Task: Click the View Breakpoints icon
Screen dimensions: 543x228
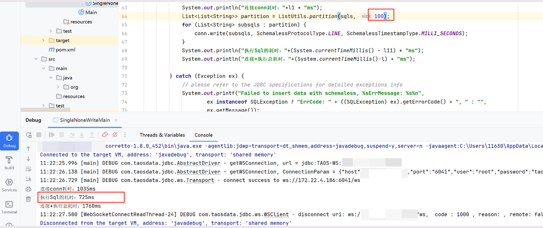Action: [x=105, y=135]
